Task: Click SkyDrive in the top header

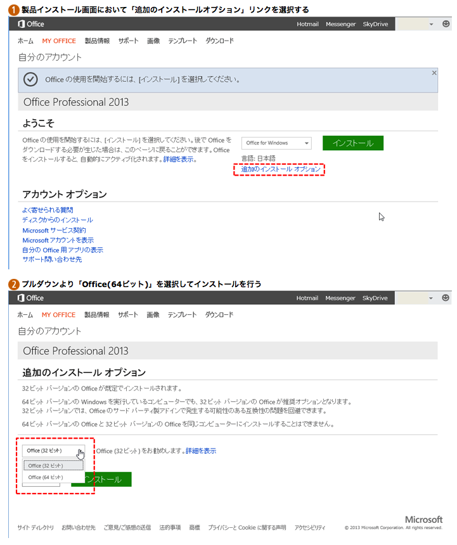Action: pos(375,24)
